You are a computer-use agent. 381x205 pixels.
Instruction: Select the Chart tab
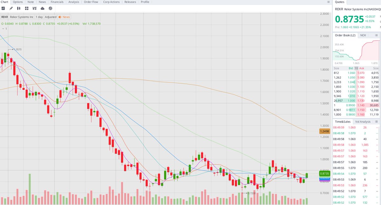[5, 2]
